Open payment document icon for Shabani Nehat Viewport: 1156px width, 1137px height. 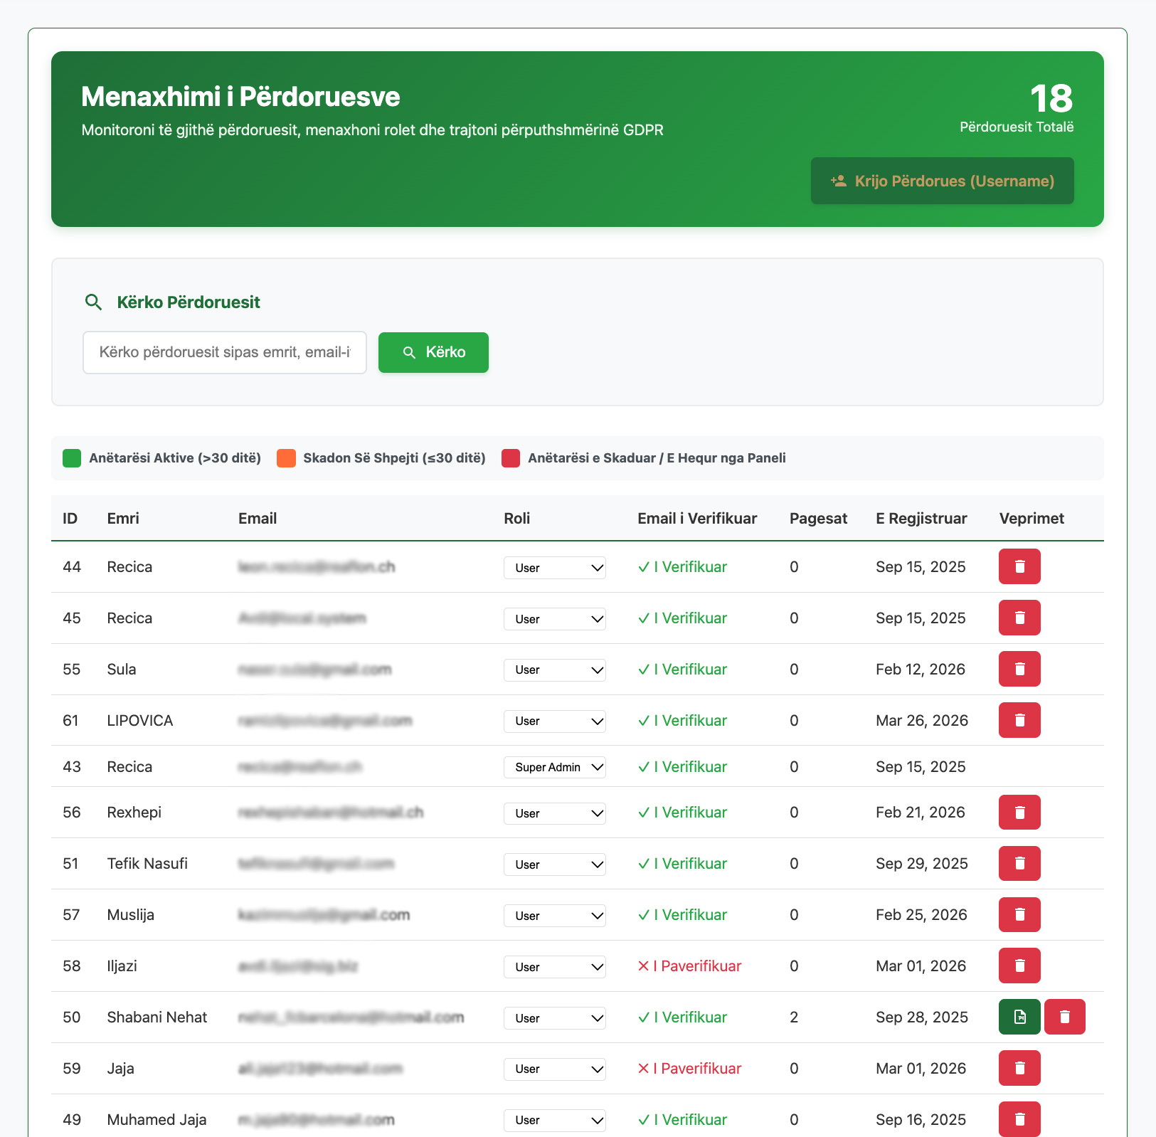click(1019, 1017)
